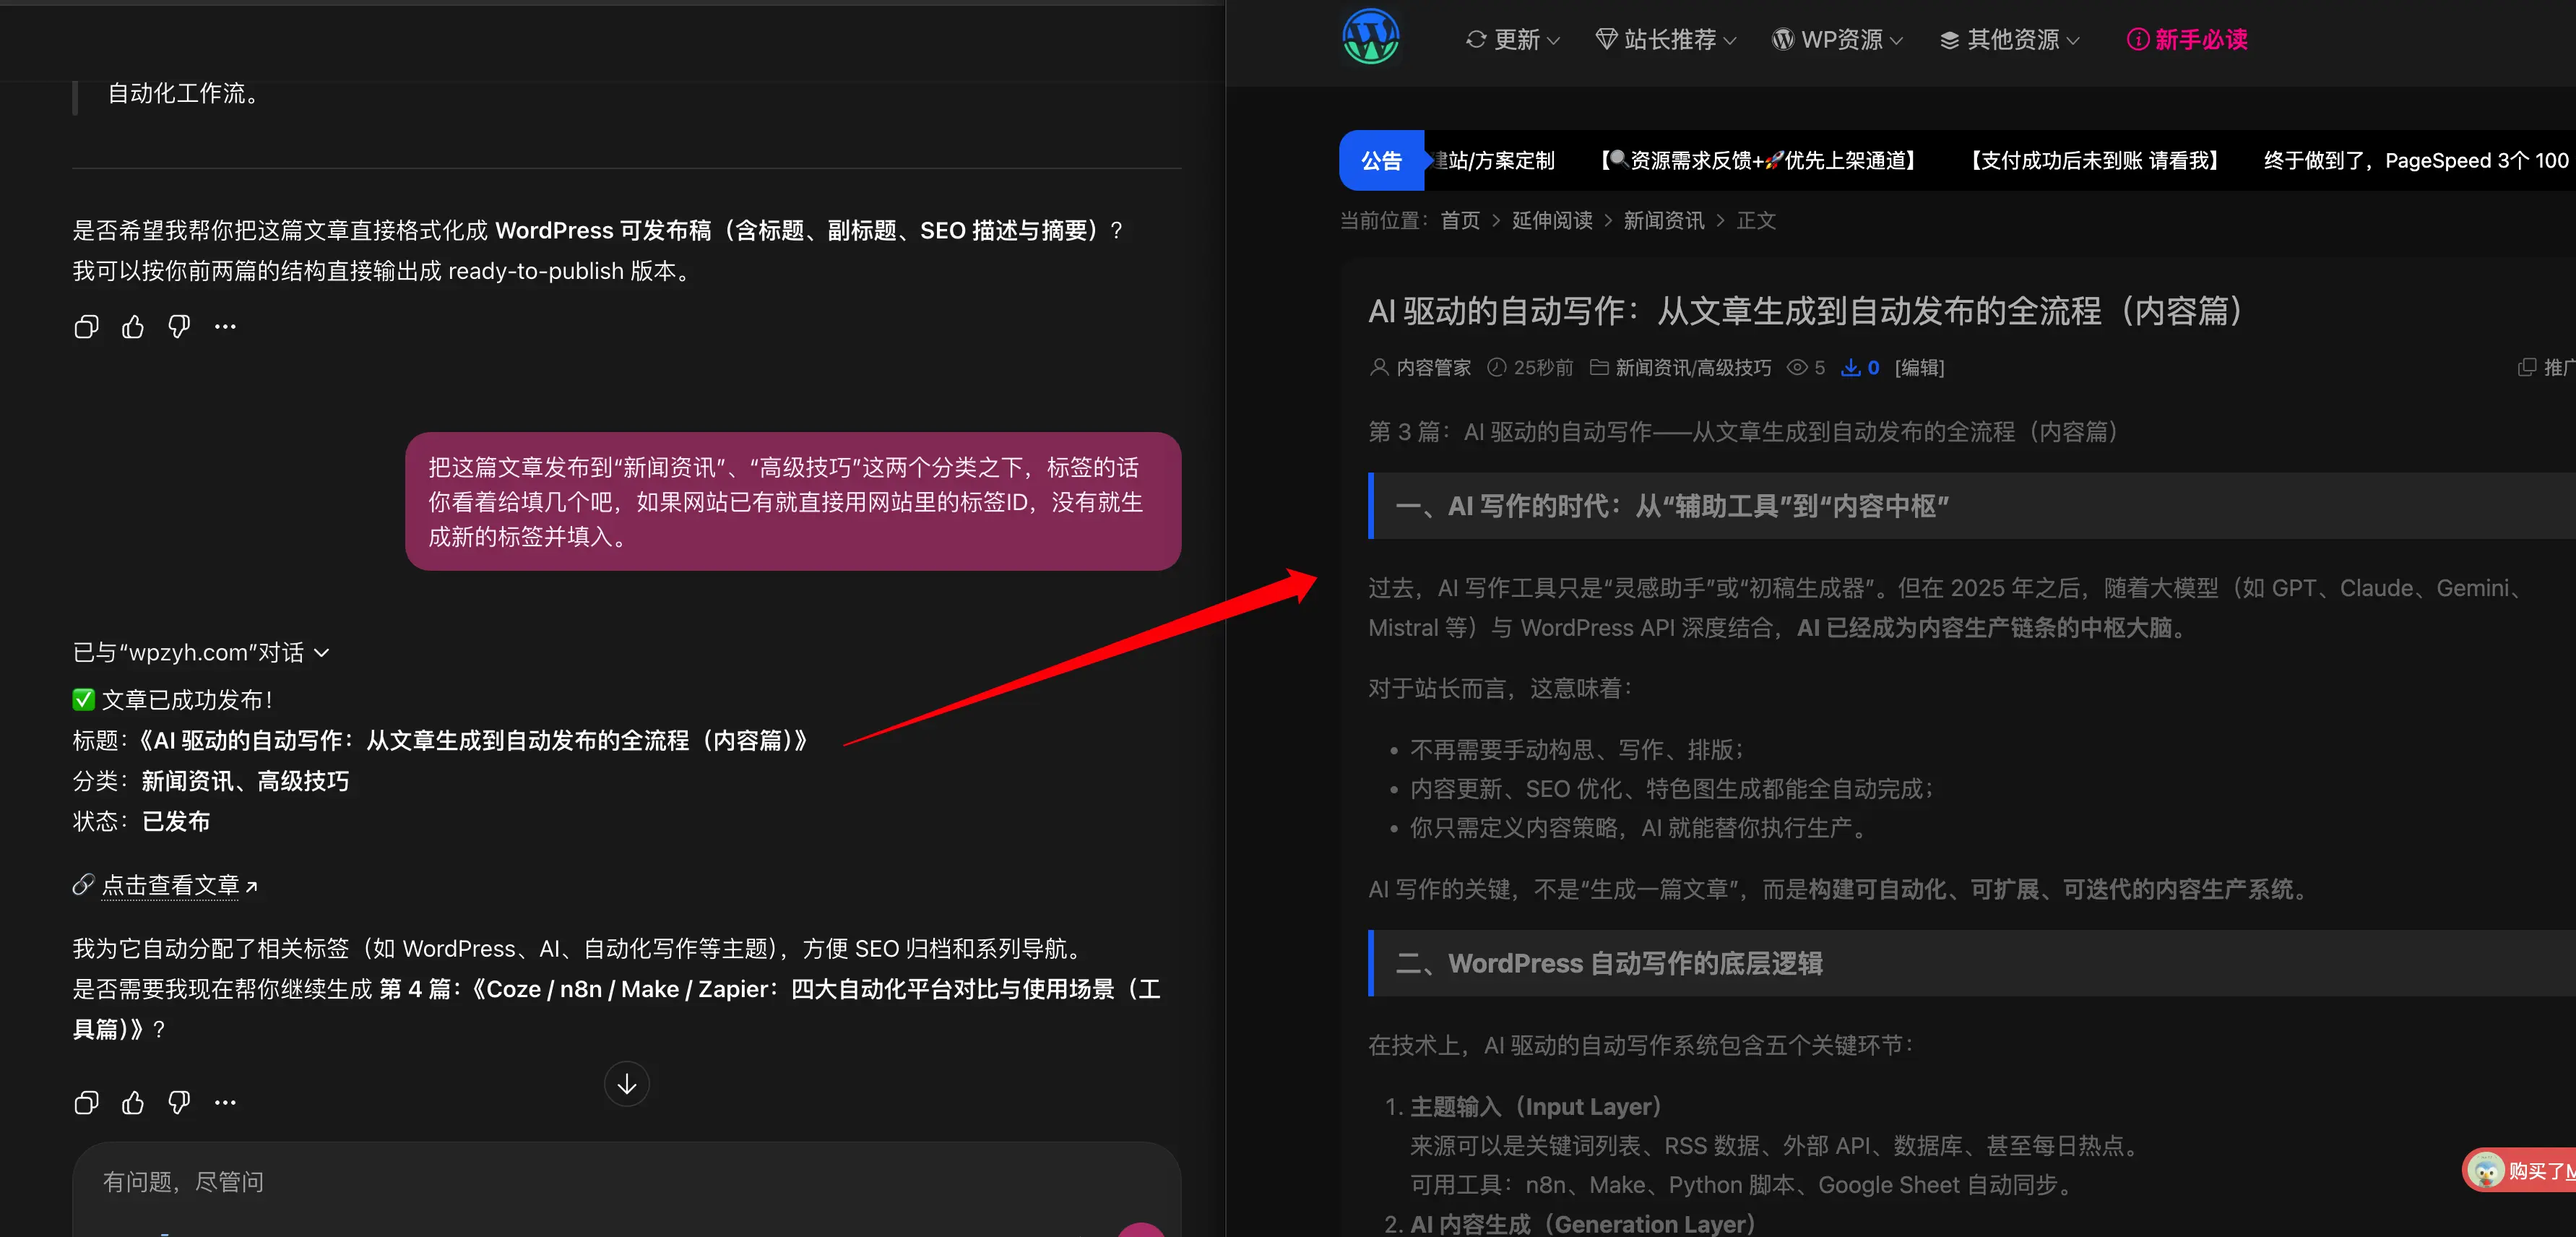2576x1237 pixels.
Task: Go to 延伸阅读 in the breadcrumb
Action: point(1552,221)
